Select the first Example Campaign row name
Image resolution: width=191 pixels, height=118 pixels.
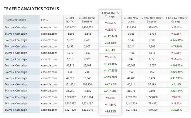(16, 27)
